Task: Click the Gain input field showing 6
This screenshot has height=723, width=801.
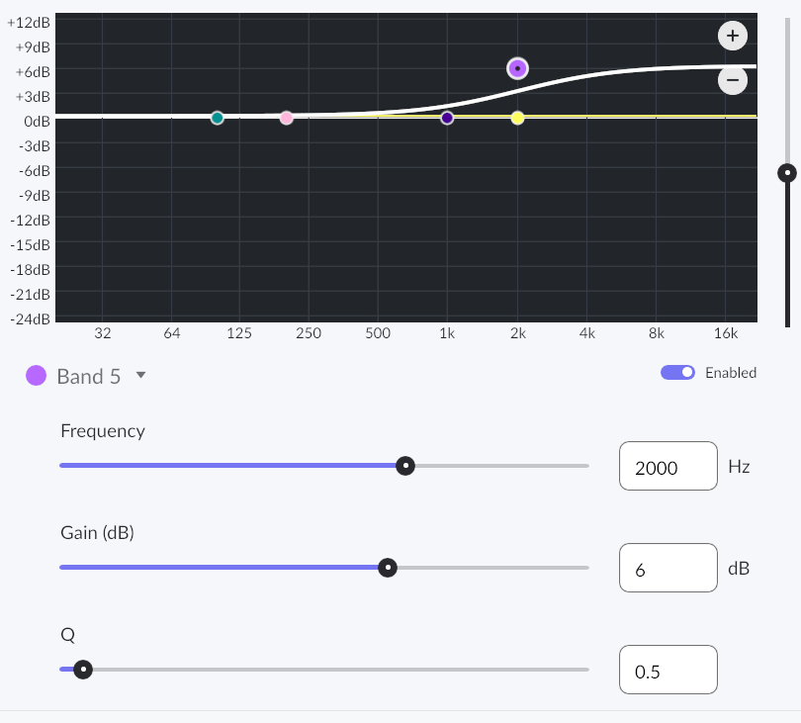Action: (x=667, y=569)
